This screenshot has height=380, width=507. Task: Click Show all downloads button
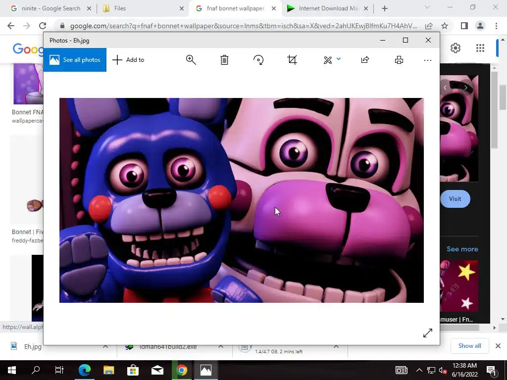coord(469,346)
